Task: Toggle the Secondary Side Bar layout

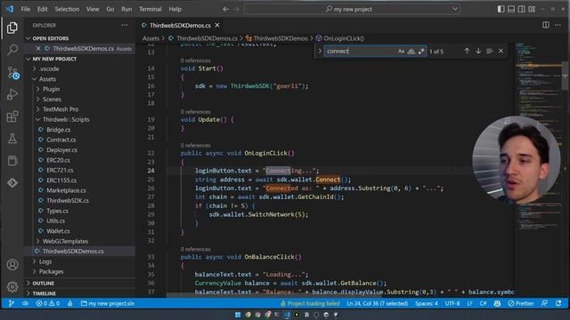Action: pos(521,9)
